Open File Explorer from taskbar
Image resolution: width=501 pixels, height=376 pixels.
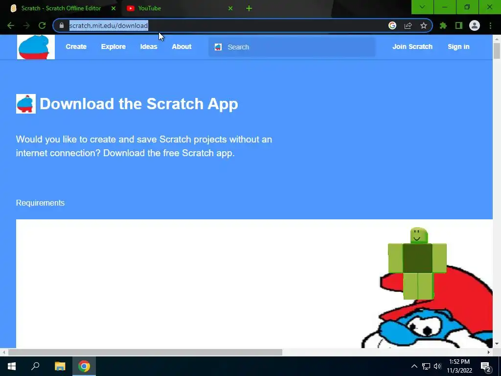60,366
